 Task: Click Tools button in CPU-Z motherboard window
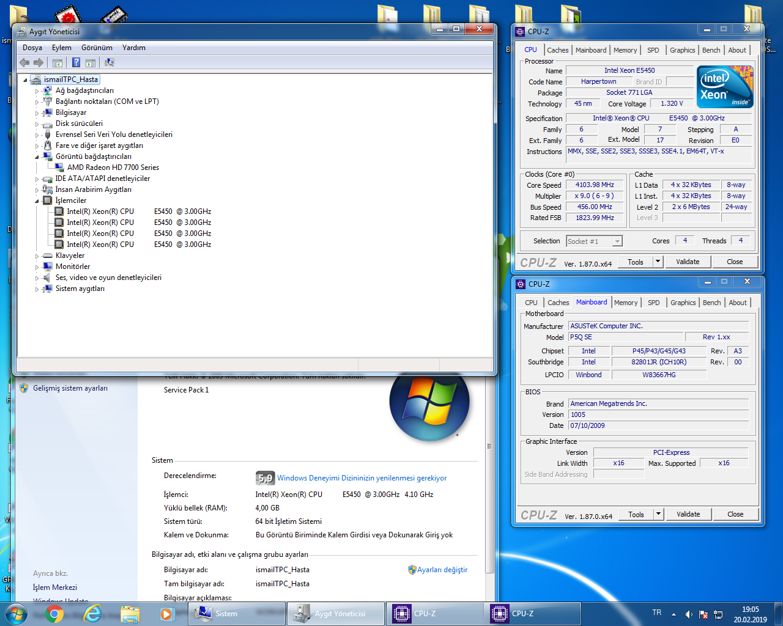pos(636,514)
